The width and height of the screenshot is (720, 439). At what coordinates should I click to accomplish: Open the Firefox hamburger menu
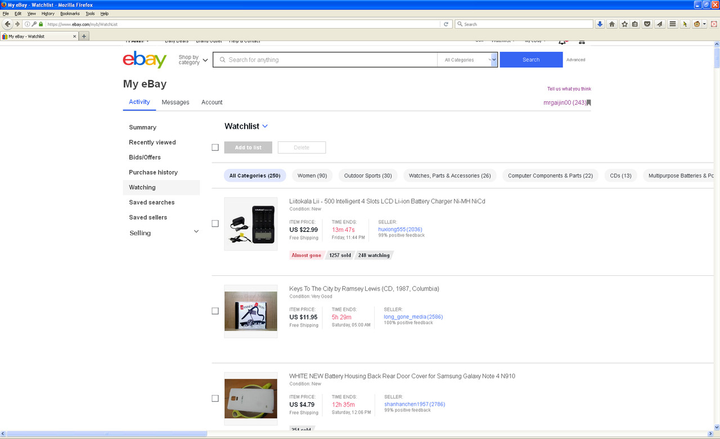pyautogui.click(x=673, y=24)
